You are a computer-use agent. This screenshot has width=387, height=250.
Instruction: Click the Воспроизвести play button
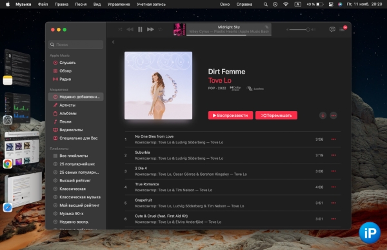[230, 116]
